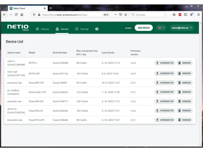Remove the pc-modbus-onlinedemo device
Image resolution: width=203 pixels, height=152 pixels.
(185, 92)
